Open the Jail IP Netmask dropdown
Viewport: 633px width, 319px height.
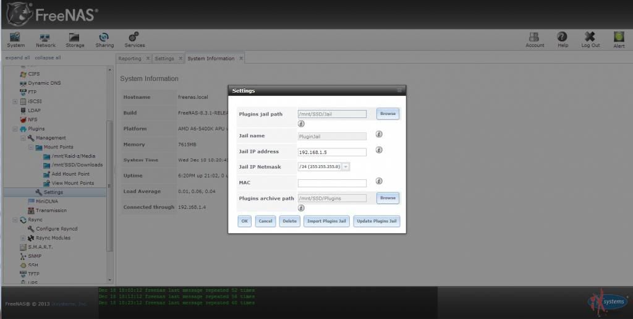346,166
